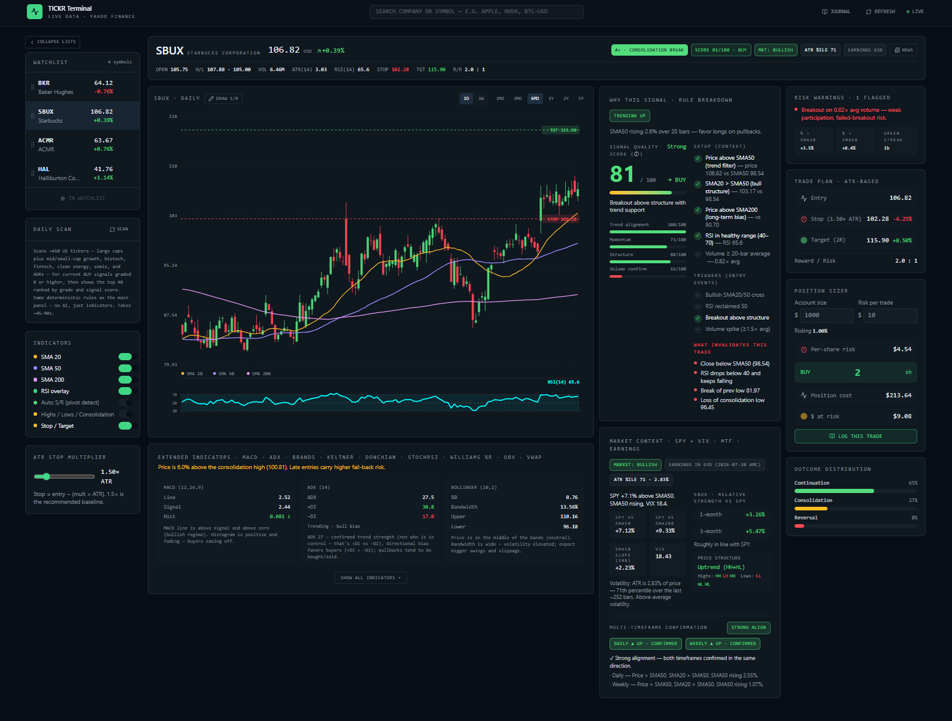Click the Scan refresh icon in Daily Scan
This screenshot has width=952, height=721.
coord(112,229)
